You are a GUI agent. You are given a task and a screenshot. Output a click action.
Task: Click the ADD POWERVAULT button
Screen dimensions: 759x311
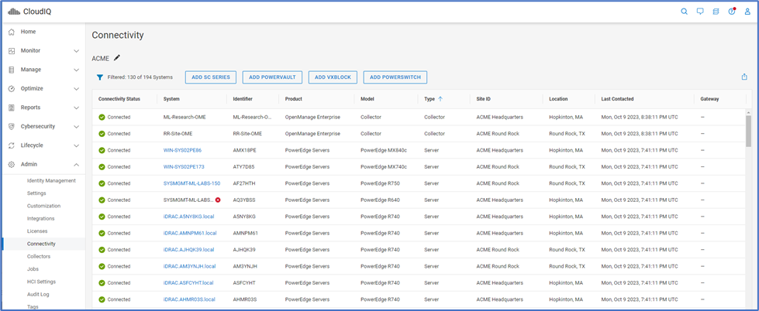point(272,77)
